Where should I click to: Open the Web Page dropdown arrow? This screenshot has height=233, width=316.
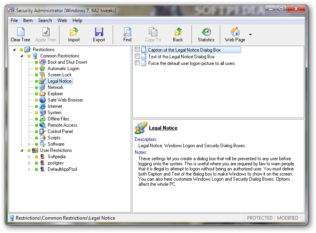coord(250,34)
